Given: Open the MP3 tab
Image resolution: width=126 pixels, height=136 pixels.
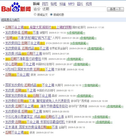Looking at the screenshot, I should tap(71, 4).
